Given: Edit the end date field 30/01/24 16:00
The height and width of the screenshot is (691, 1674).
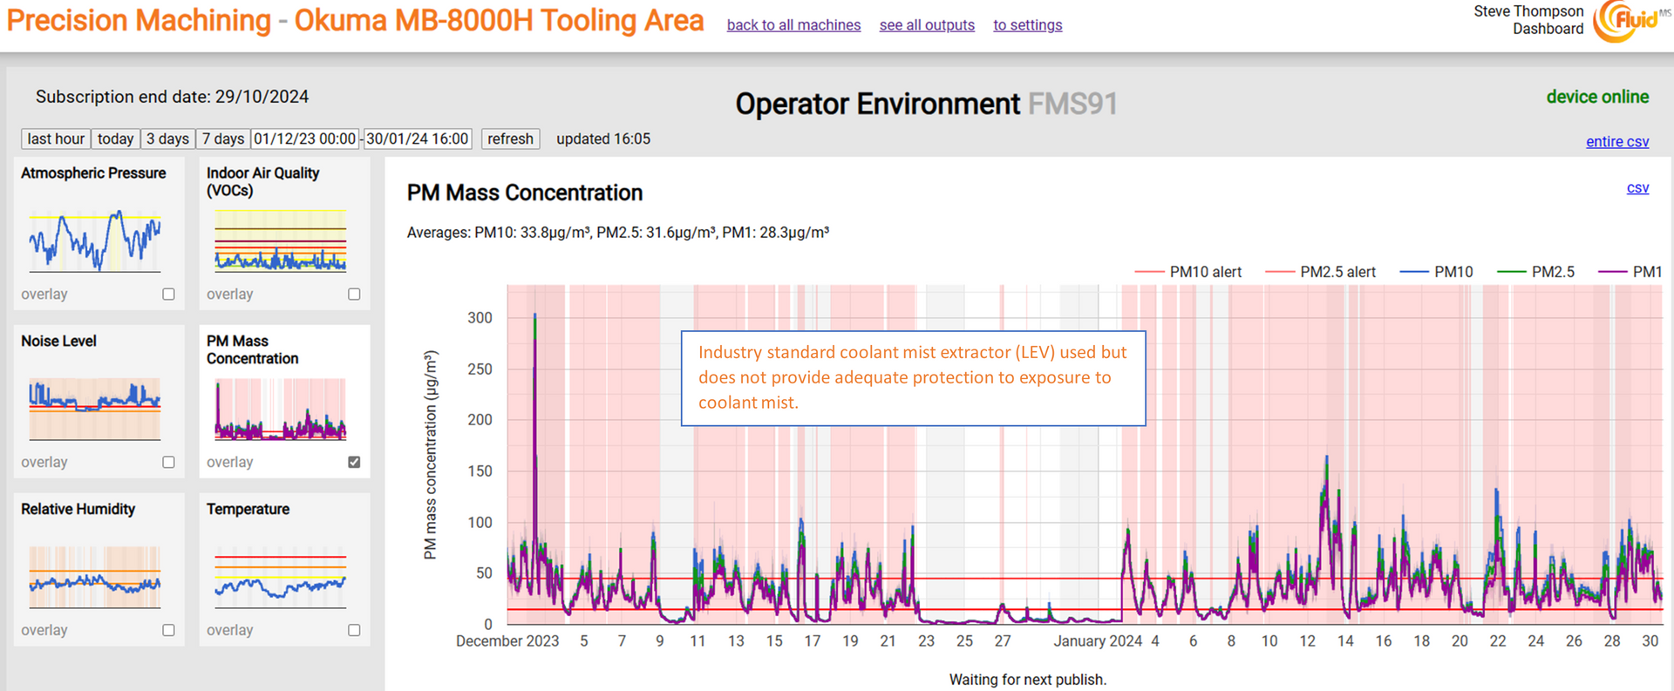Looking at the screenshot, I should (x=418, y=139).
